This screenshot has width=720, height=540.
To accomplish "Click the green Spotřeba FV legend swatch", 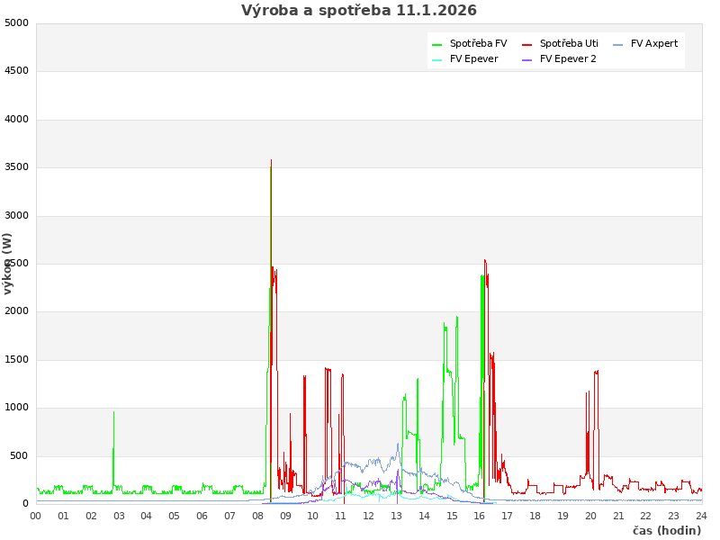I will pyautogui.click(x=436, y=44).
